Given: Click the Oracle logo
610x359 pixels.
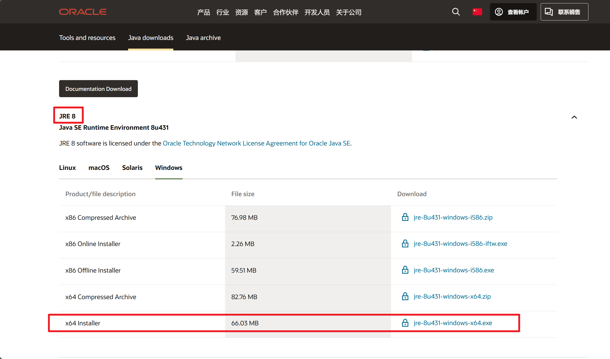Looking at the screenshot, I should (83, 12).
